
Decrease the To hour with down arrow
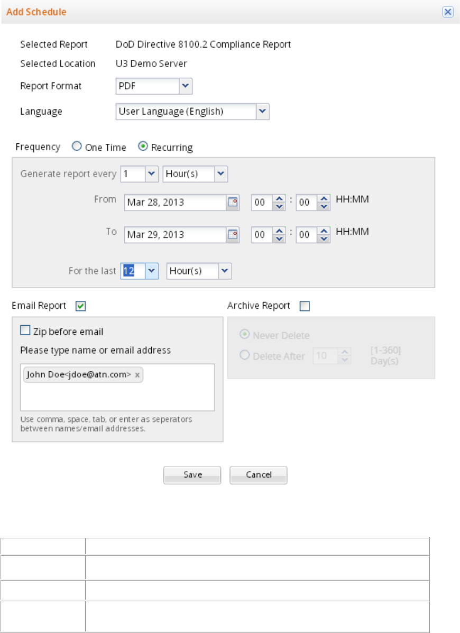(279, 238)
